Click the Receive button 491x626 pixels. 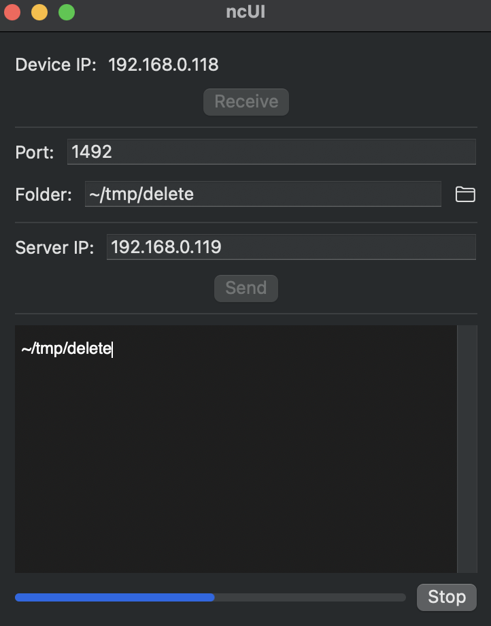pos(246,102)
